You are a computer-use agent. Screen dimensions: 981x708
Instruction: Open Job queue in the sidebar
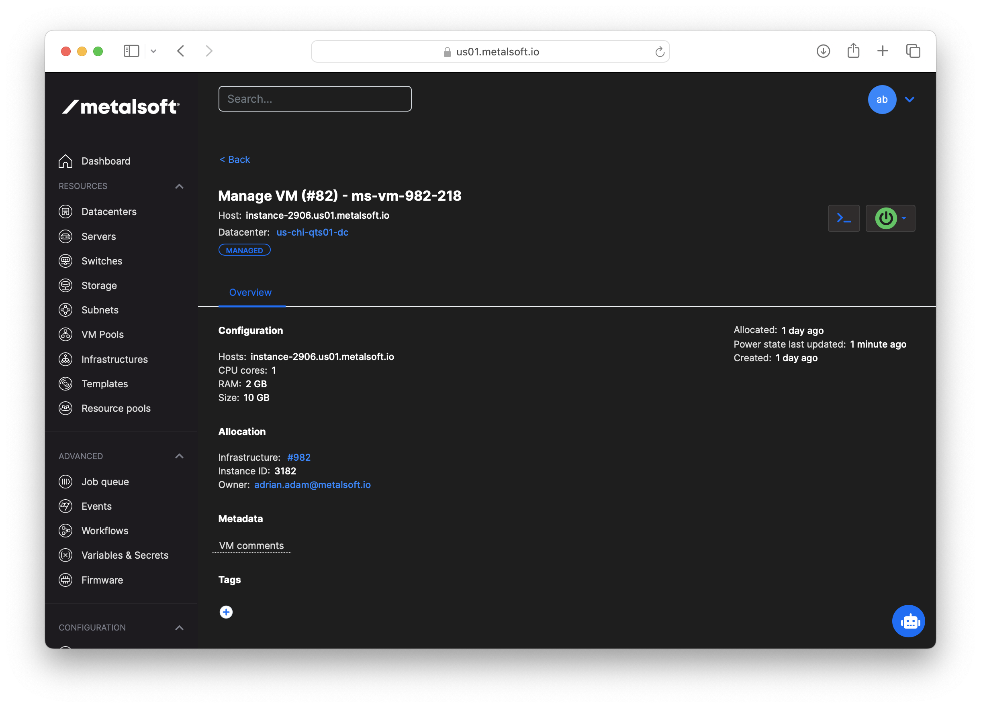[105, 482]
